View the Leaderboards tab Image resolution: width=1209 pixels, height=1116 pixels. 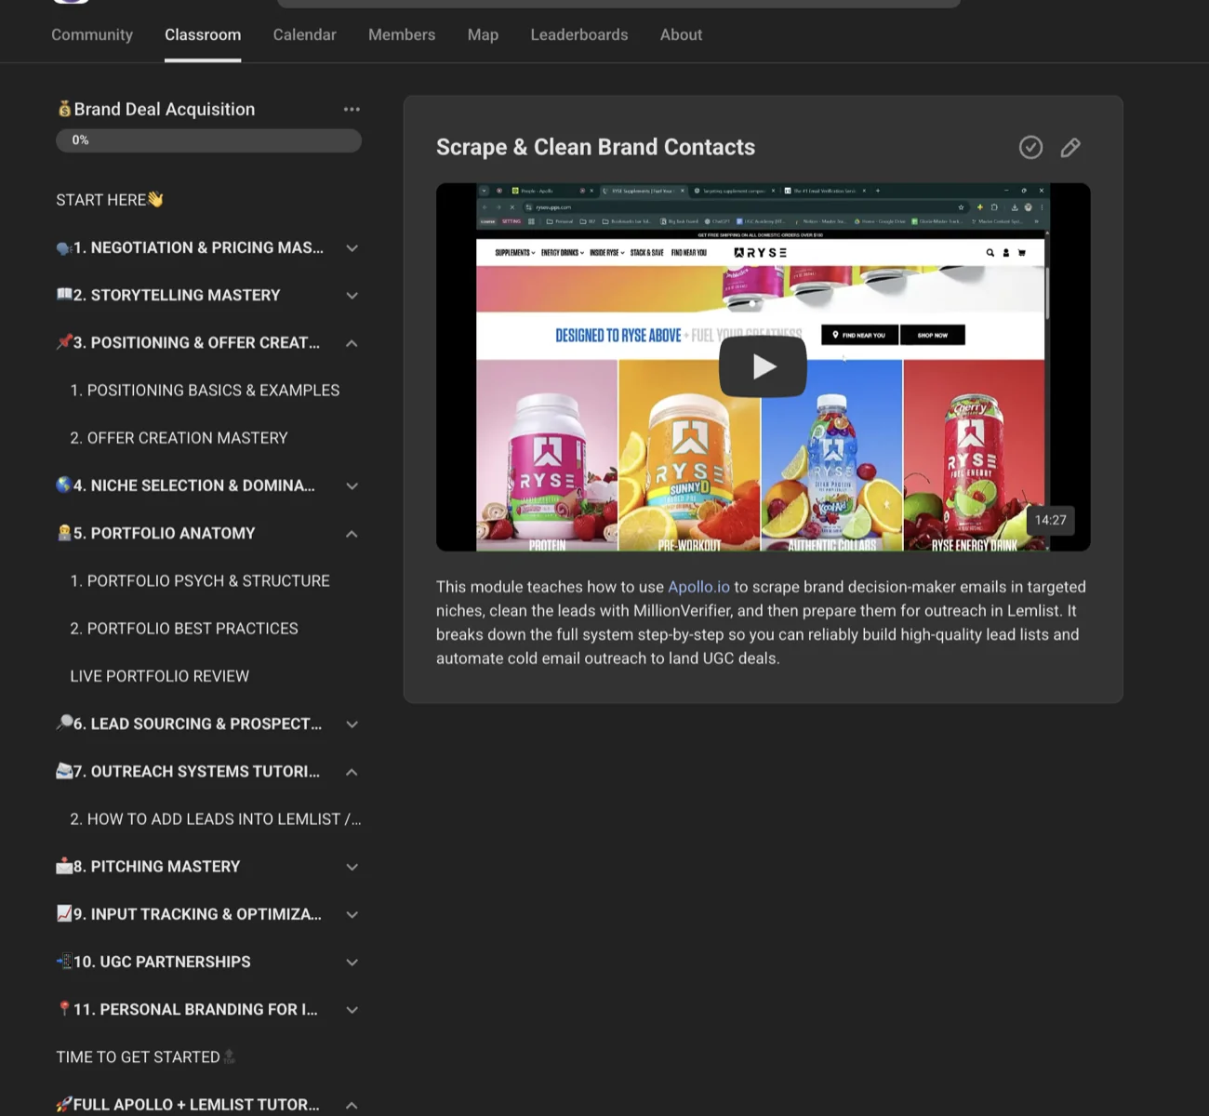(x=579, y=34)
